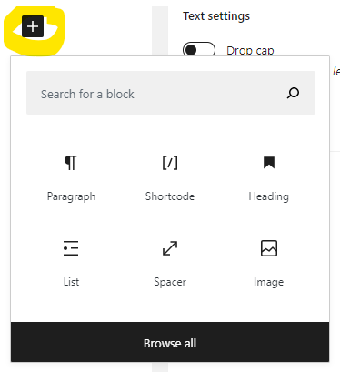Click the Image text label

tap(269, 282)
